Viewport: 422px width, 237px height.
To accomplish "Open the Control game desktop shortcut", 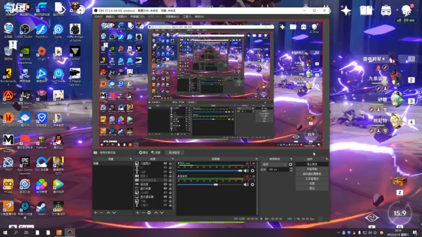I will 75,53.
